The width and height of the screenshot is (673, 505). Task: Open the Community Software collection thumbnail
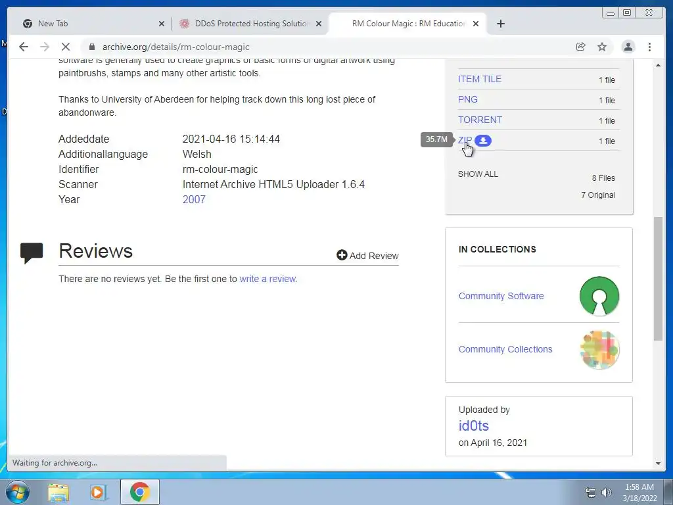pos(599,296)
